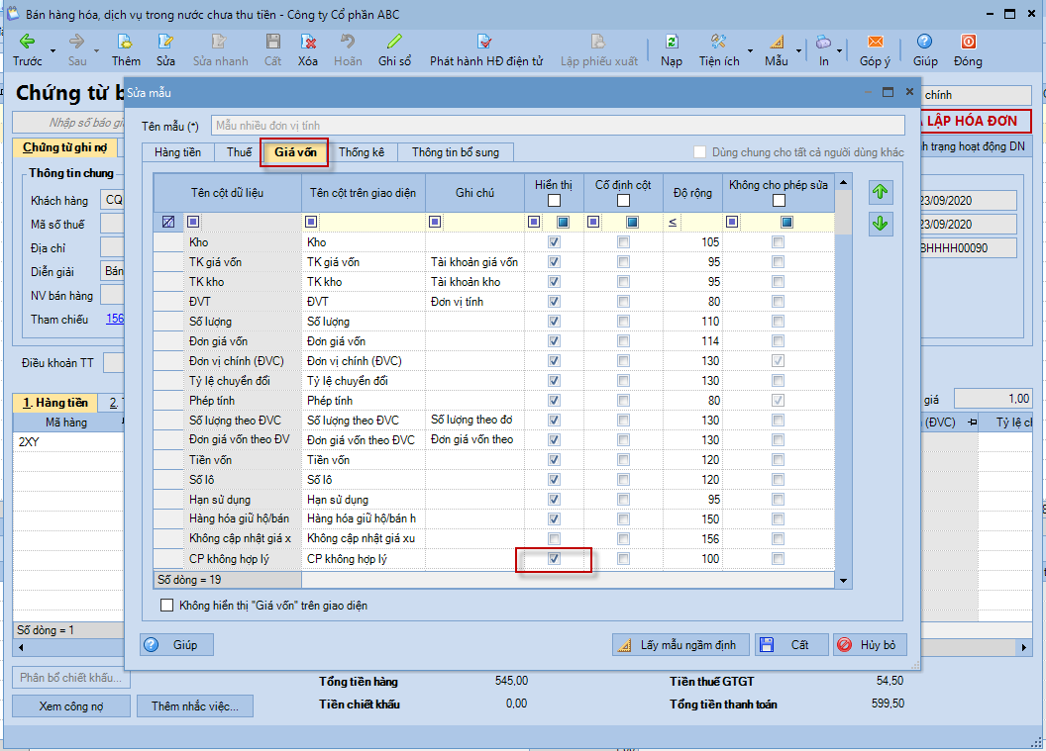Switch to Thuế tab
This screenshot has height=751, width=1046.
click(239, 152)
